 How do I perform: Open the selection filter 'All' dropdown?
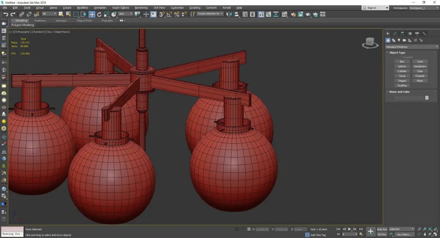click(x=49, y=14)
